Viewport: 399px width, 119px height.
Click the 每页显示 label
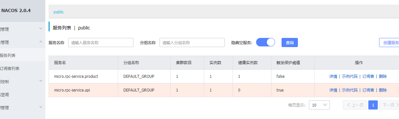297,105
